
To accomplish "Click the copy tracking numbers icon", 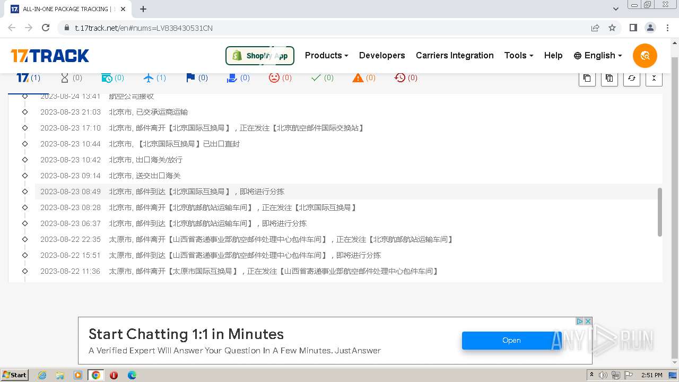I will coord(587,78).
